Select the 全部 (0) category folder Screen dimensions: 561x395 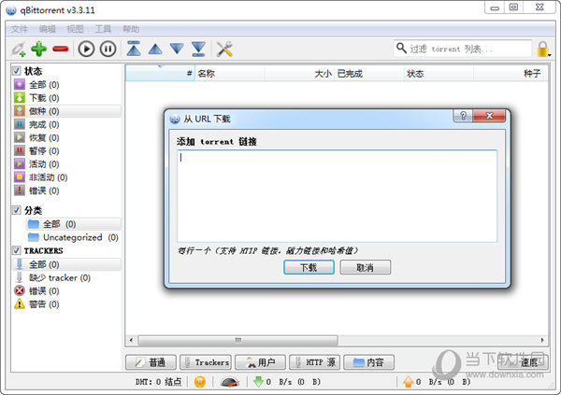coord(73,224)
